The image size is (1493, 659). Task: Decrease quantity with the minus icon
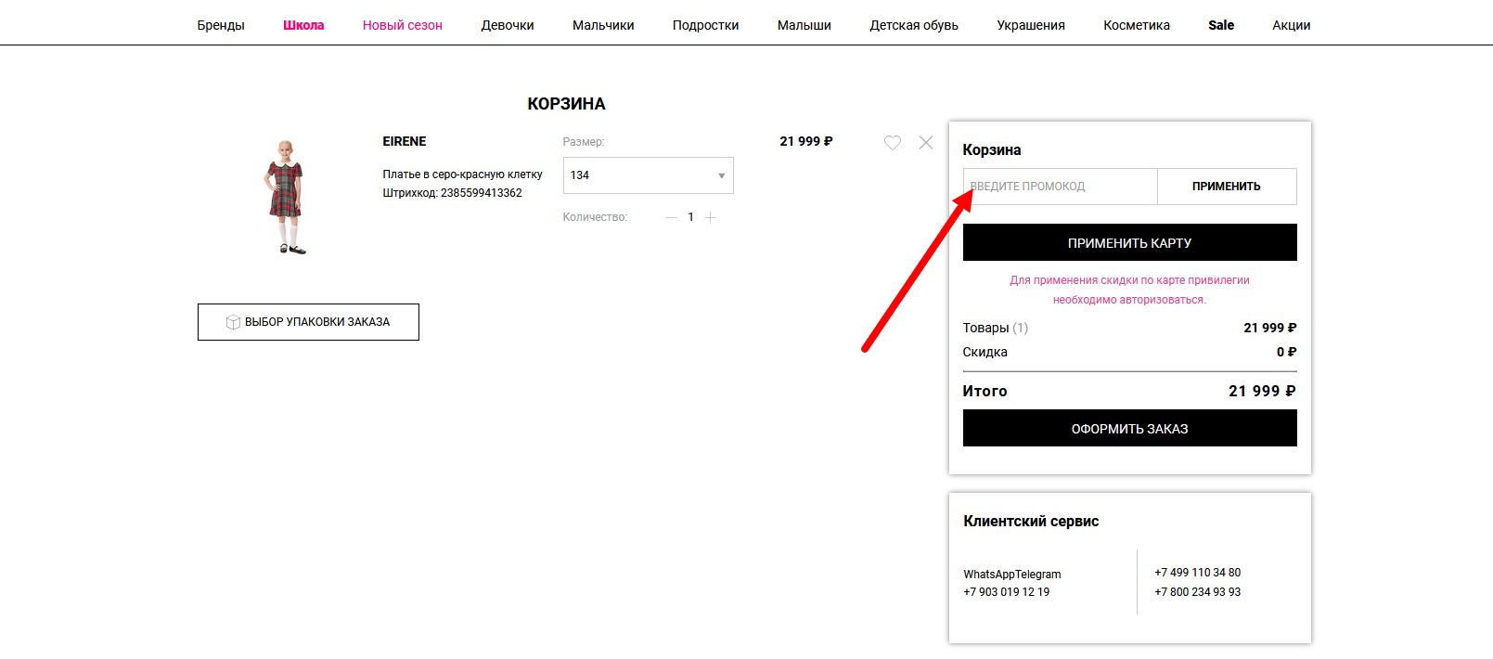point(671,217)
